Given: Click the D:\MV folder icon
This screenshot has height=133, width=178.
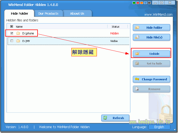Looking at the screenshot, I should coord(18,41).
